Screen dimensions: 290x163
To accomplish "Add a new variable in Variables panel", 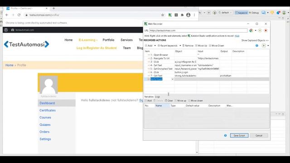I will pos(148,101).
